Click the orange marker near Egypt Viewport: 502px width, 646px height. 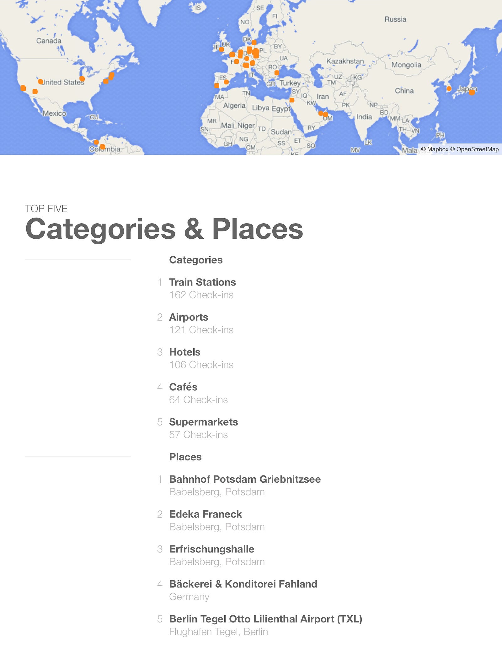[x=292, y=100]
